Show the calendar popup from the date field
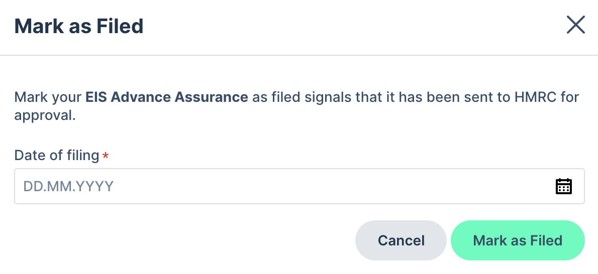Screen dimensions: 598x274 [563, 186]
